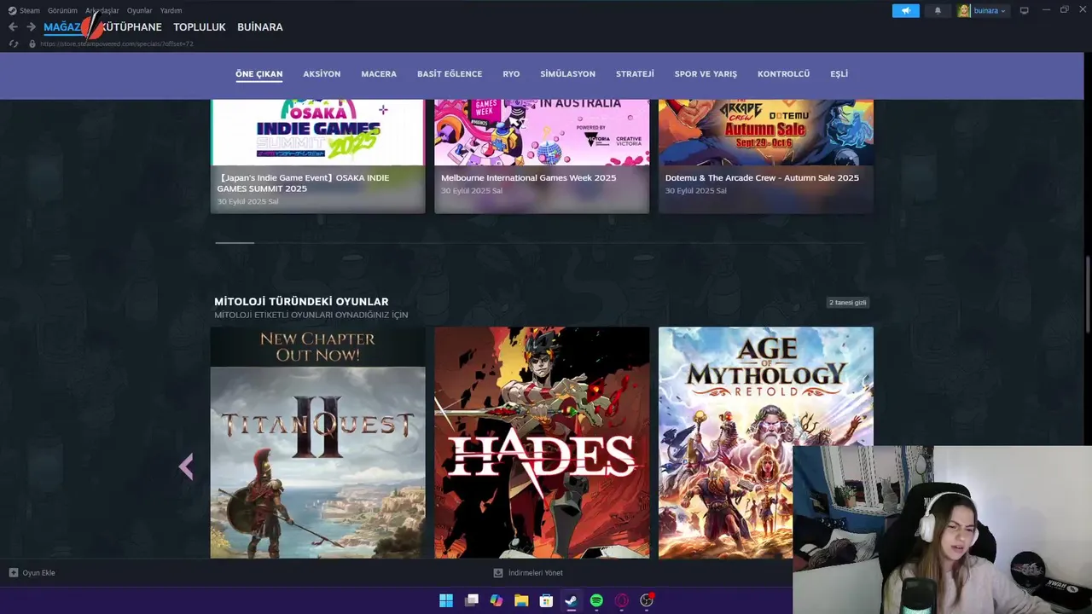
Task: Open the Arkadaşlar menu
Action: [x=102, y=11]
